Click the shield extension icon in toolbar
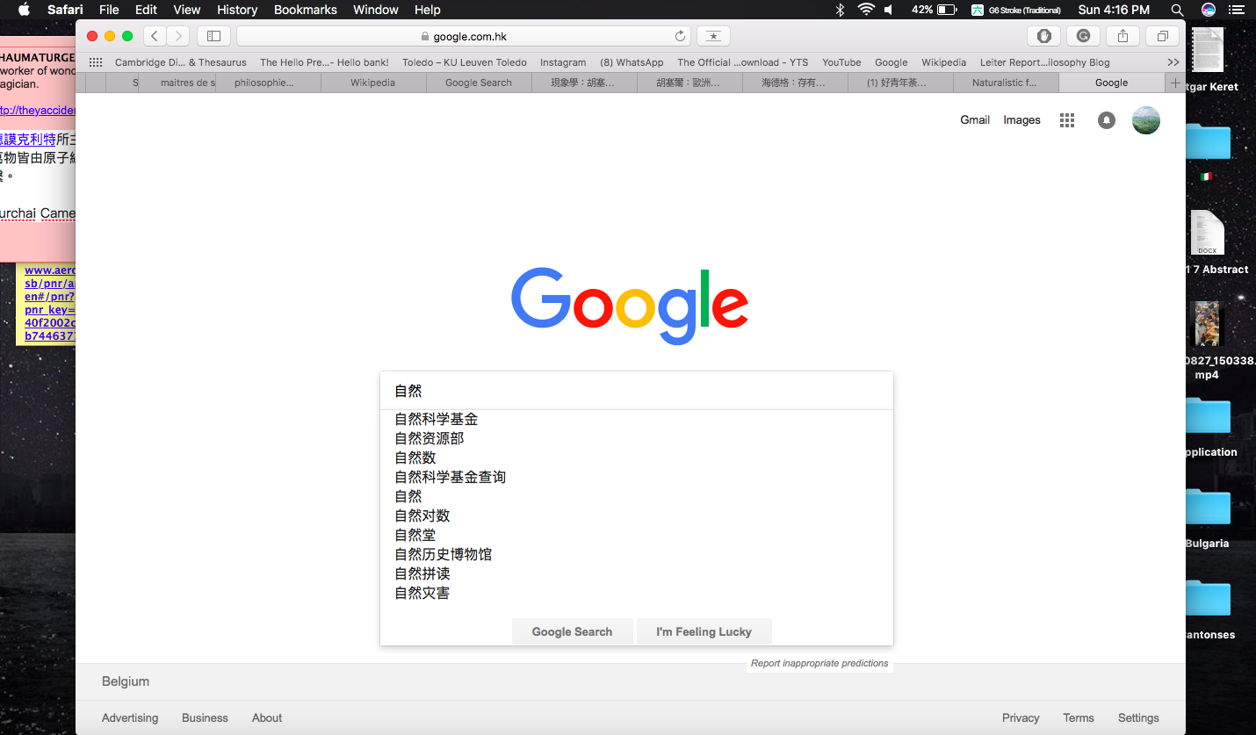The height and width of the screenshot is (735, 1256). pos(1043,36)
